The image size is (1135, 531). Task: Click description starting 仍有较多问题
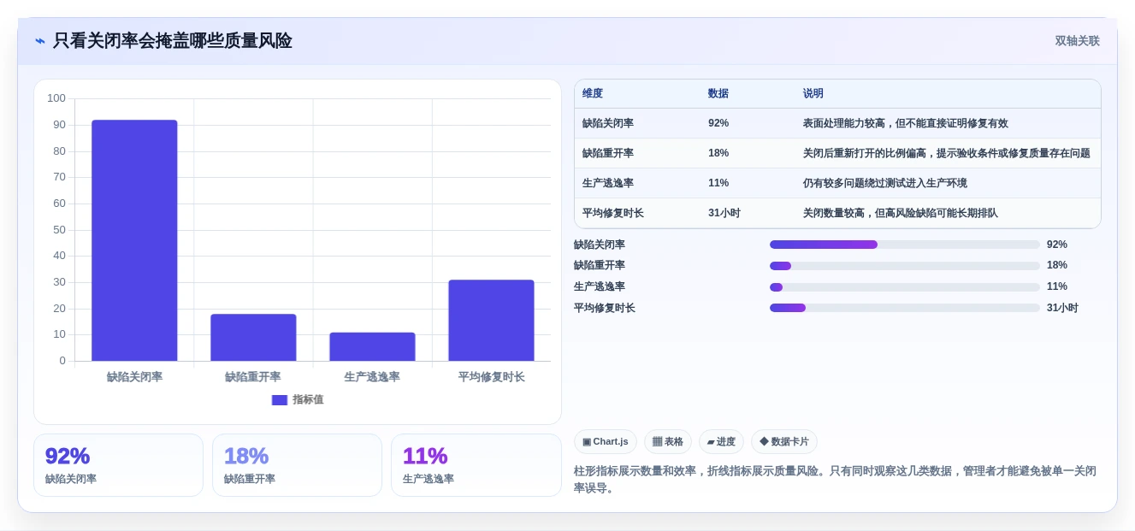pyautogui.click(x=885, y=183)
